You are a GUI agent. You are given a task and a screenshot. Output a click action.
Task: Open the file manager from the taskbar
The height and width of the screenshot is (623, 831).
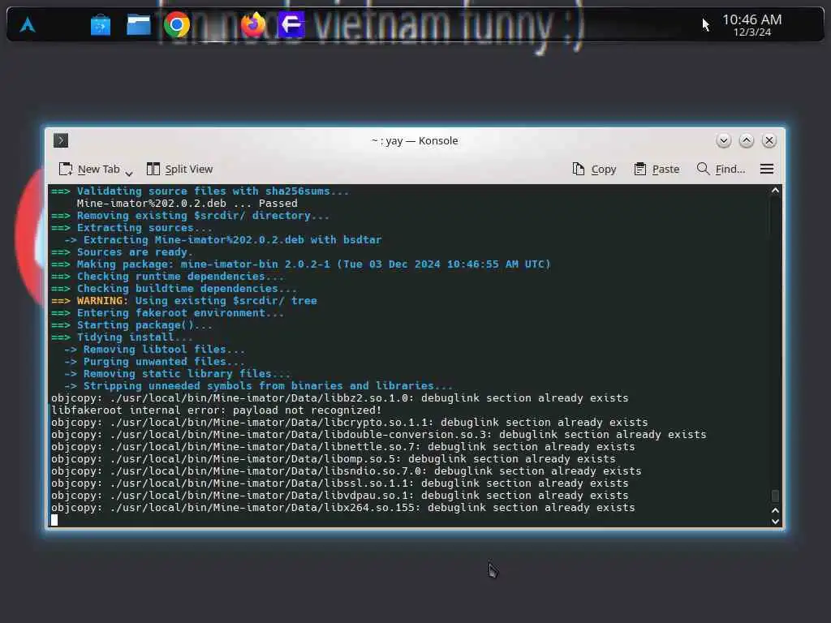point(138,25)
